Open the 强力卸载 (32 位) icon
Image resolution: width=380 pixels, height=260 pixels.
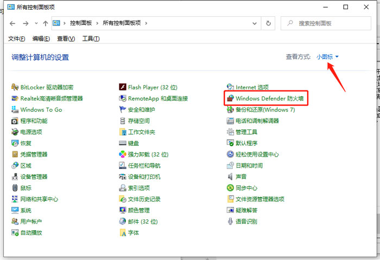click(x=123, y=154)
